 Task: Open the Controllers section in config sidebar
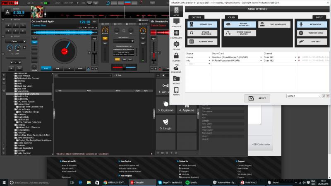pyautogui.click(x=176, y=34)
